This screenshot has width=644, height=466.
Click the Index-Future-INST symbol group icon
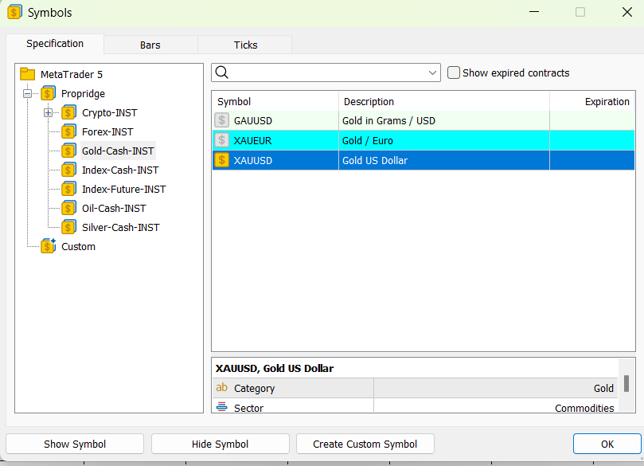pyautogui.click(x=68, y=189)
